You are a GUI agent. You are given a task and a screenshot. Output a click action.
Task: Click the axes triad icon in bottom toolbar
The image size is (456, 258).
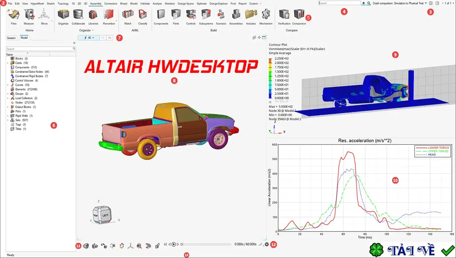click(130, 245)
